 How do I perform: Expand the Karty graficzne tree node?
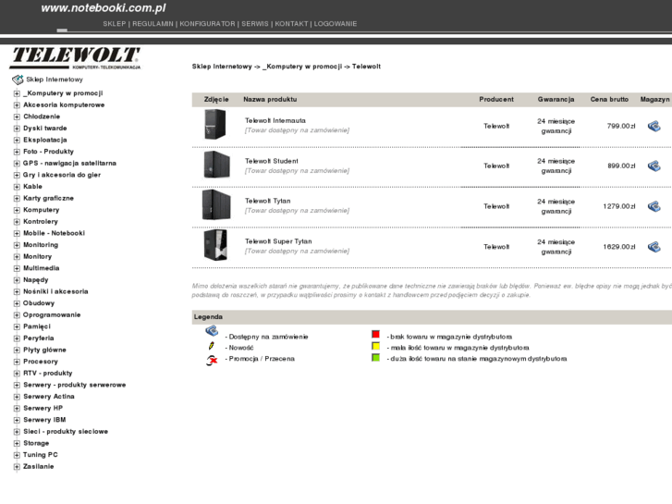tap(17, 198)
